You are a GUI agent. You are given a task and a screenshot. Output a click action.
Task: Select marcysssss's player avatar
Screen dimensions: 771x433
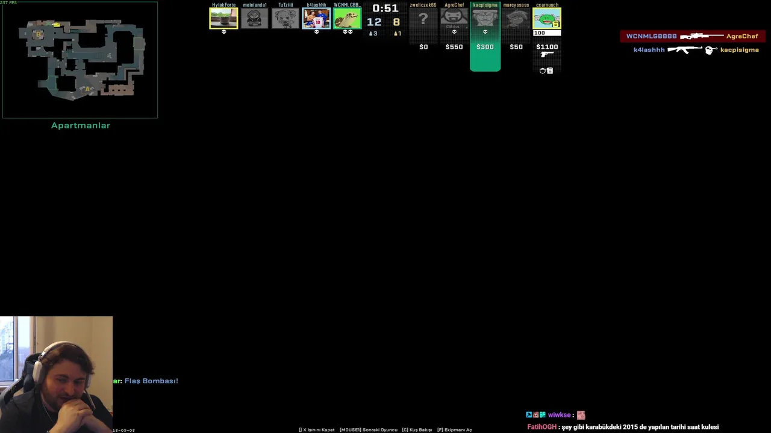pyautogui.click(x=516, y=18)
